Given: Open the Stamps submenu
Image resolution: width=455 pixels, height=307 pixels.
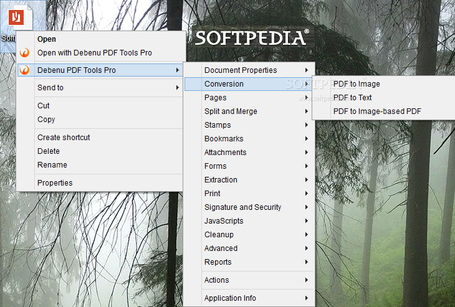Looking at the screenshot, I should [249, 125].
